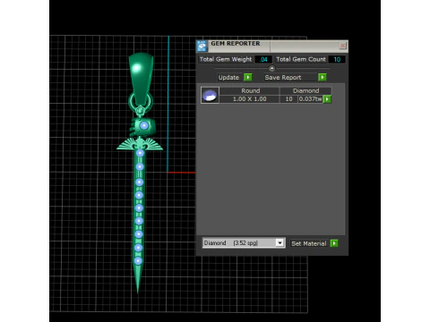Viewport: 430px width, 322px height.
Task: Click the 0.037tw weight cell
Action: 311,99
